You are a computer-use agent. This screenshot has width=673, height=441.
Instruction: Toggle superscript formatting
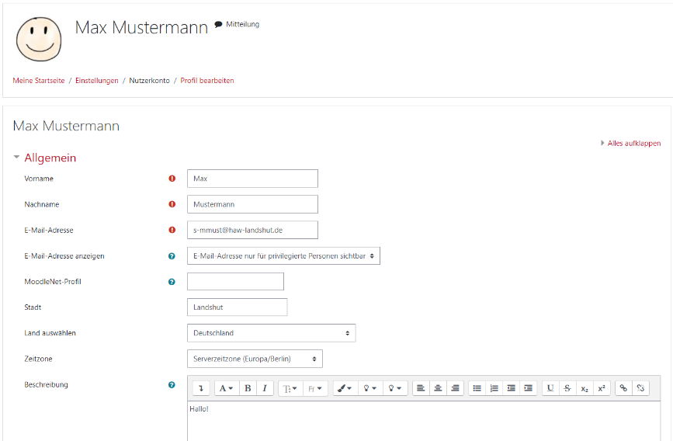tap(602, 388)
